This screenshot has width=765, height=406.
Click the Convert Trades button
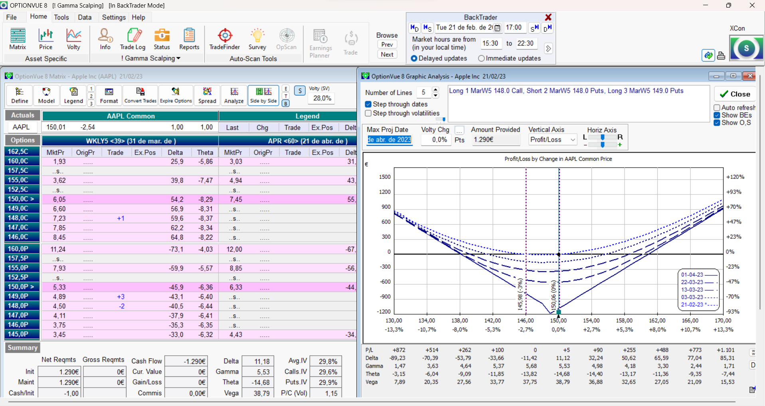click(140, 95)
